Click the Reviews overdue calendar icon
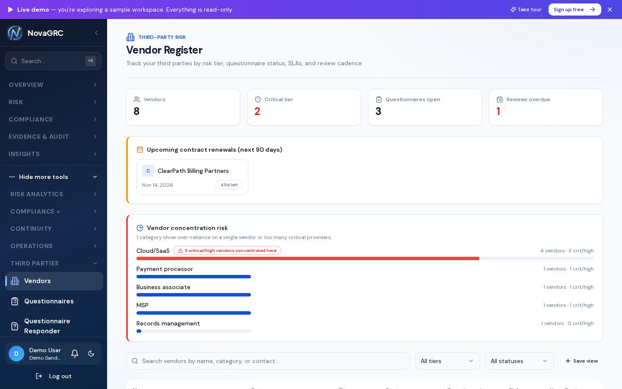The height and width of the screenshot is (389, 622). (x=500, y=99)
